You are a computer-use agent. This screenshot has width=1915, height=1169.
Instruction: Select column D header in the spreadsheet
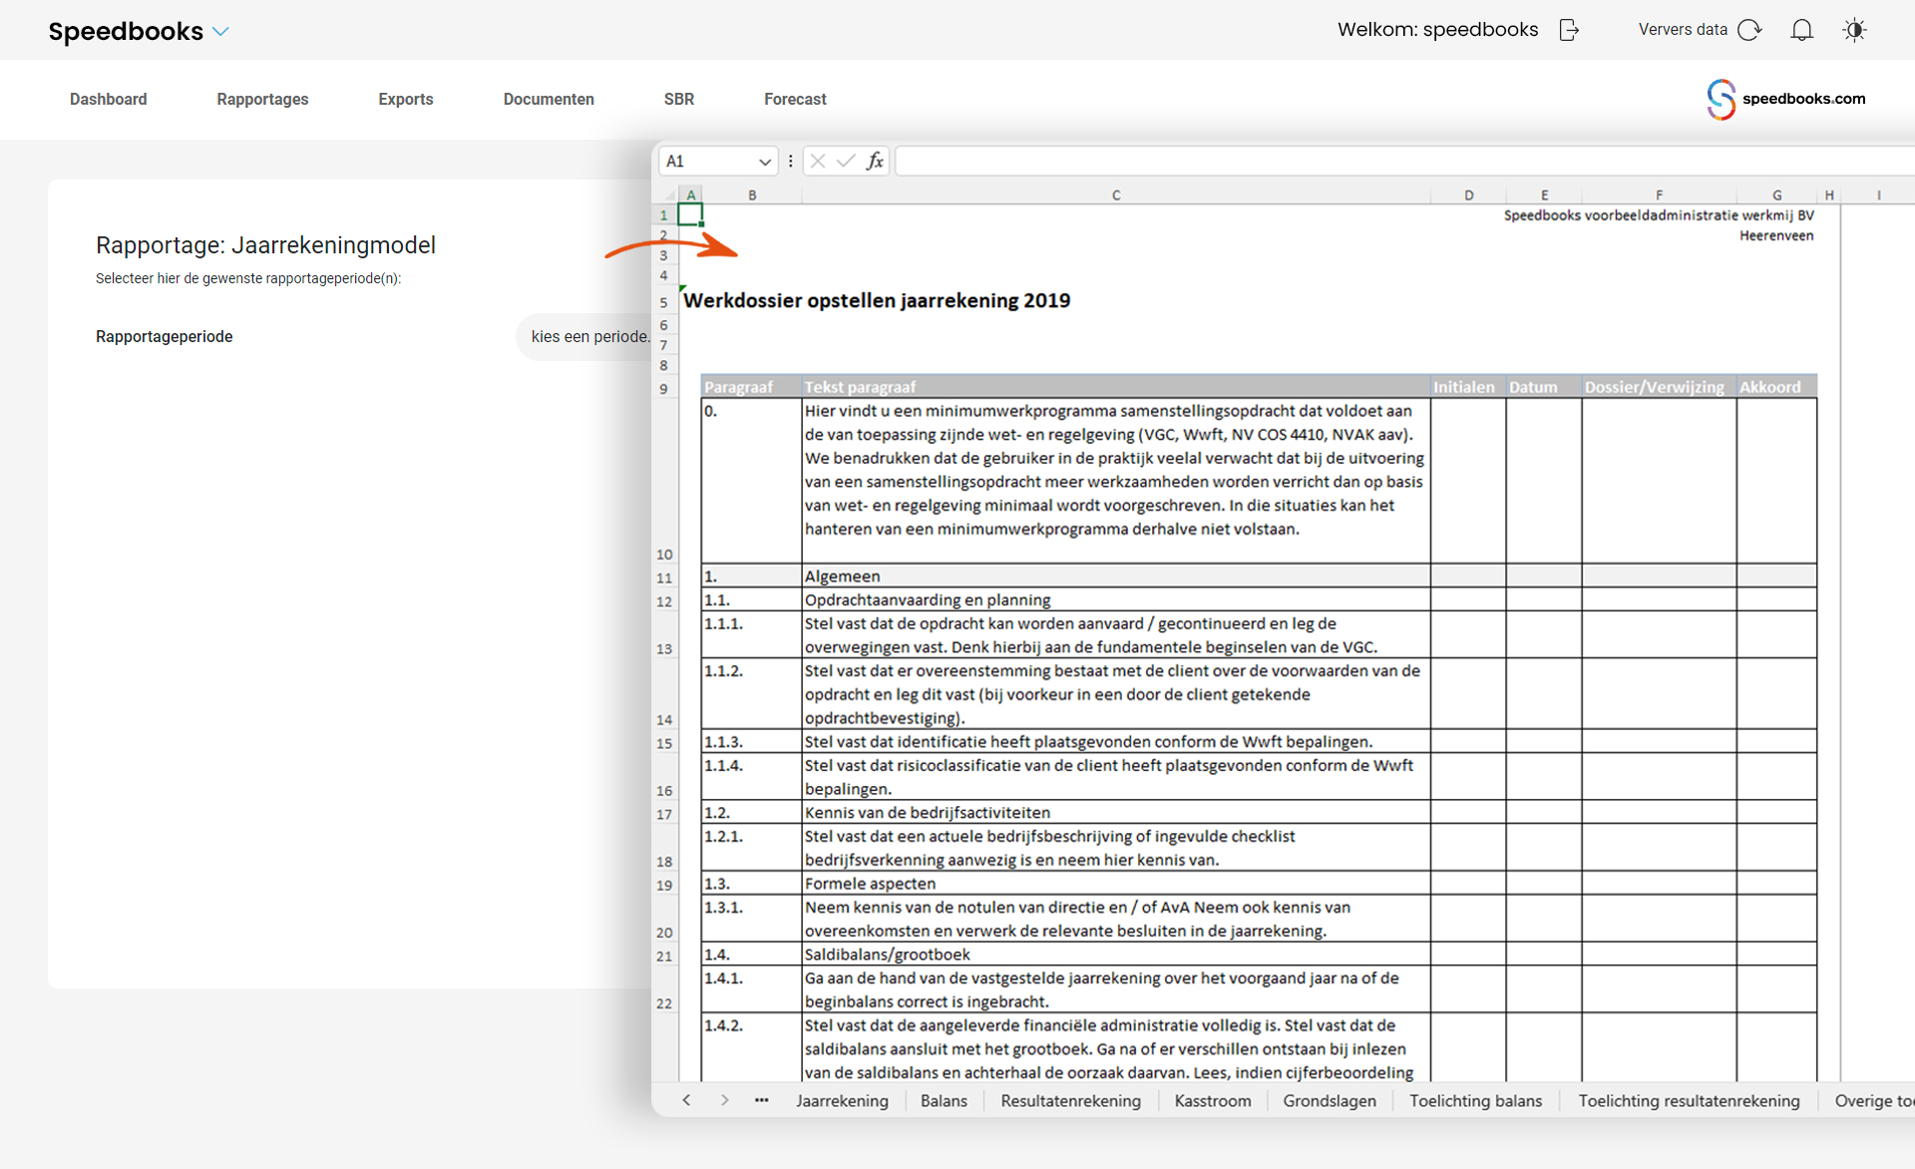(x=1468, y=195)
